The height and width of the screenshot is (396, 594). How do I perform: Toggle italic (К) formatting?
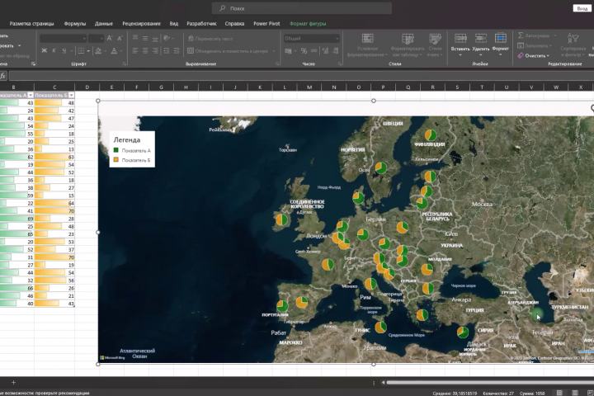coord(55,51)
